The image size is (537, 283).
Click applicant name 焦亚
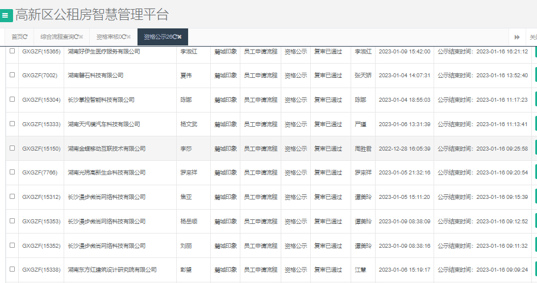pyautogui.click(x=186, y=197)
